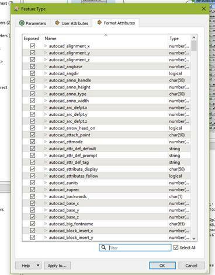The height and width of the screenshot is (275, 215).
Task: Toggle the Select All checkbox
Action: coord(176,248)
